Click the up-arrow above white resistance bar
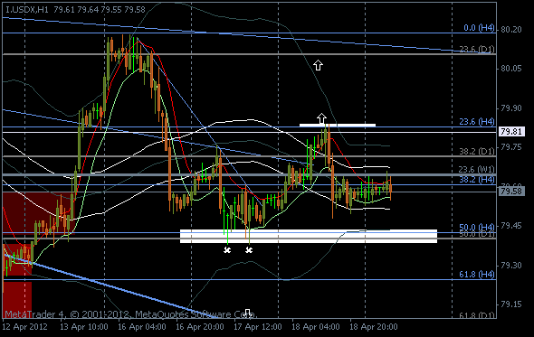 [x=321, y=118]
